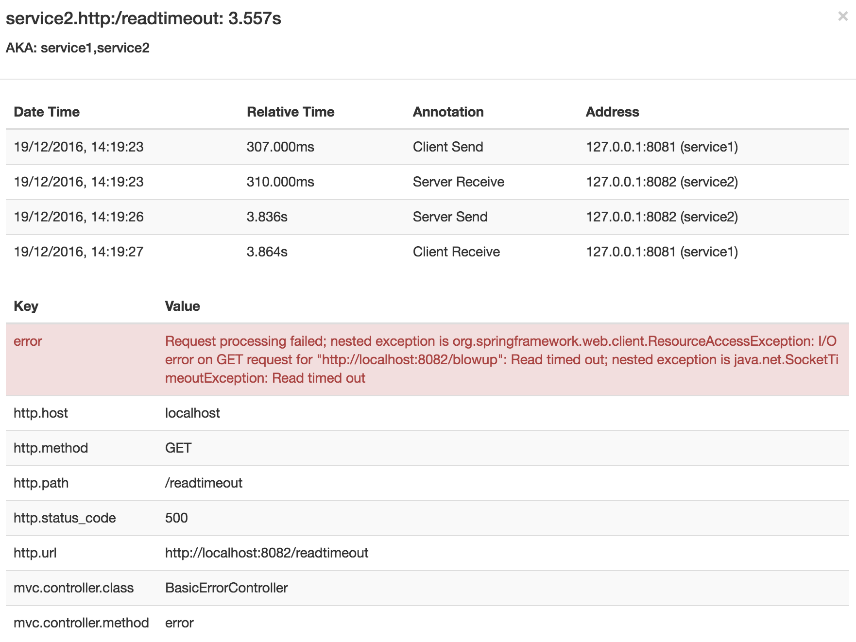Click the Key column header
The height and width of the screenshot is (642, 856).
tap(26, 306)
